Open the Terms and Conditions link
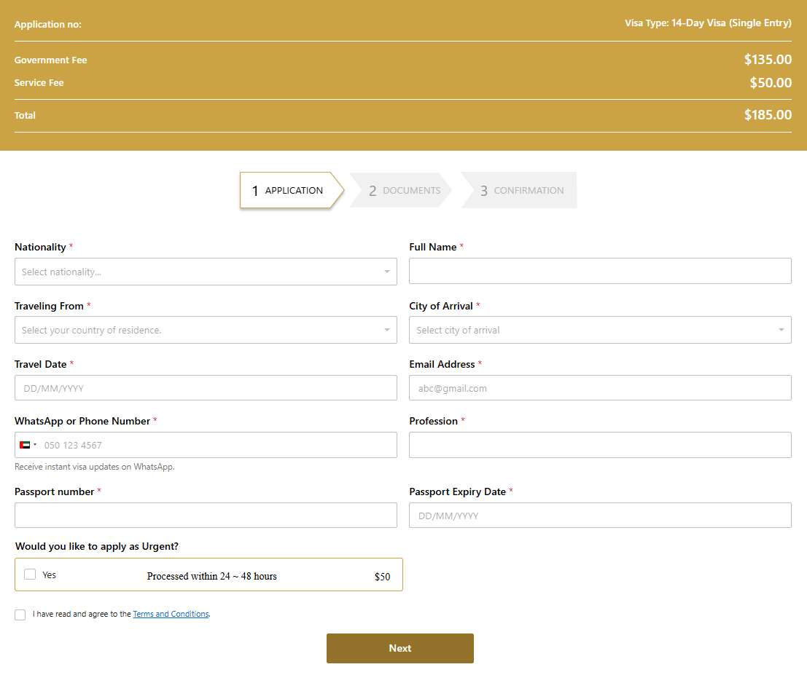Viewport: 807px width, 683px height. coord(171,614)
